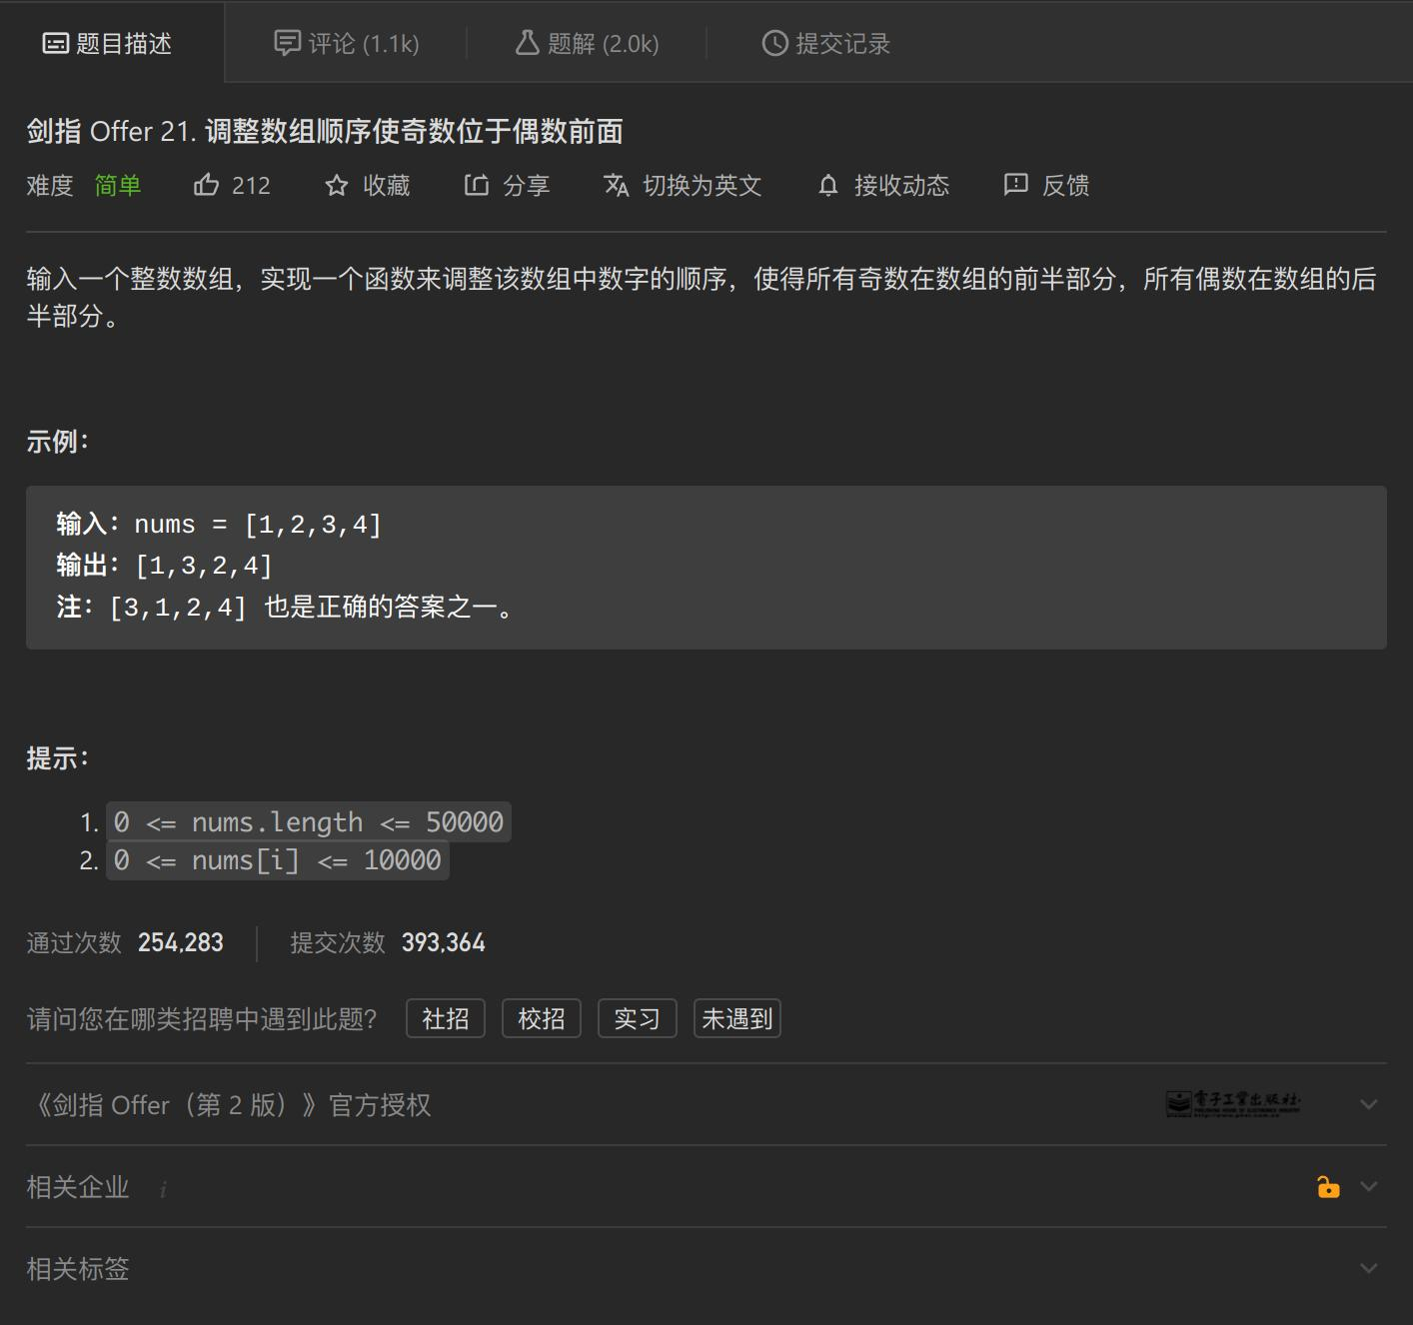
Task: Click the feedback icon beside 反馈
Action: click(x=1015, y=185)
